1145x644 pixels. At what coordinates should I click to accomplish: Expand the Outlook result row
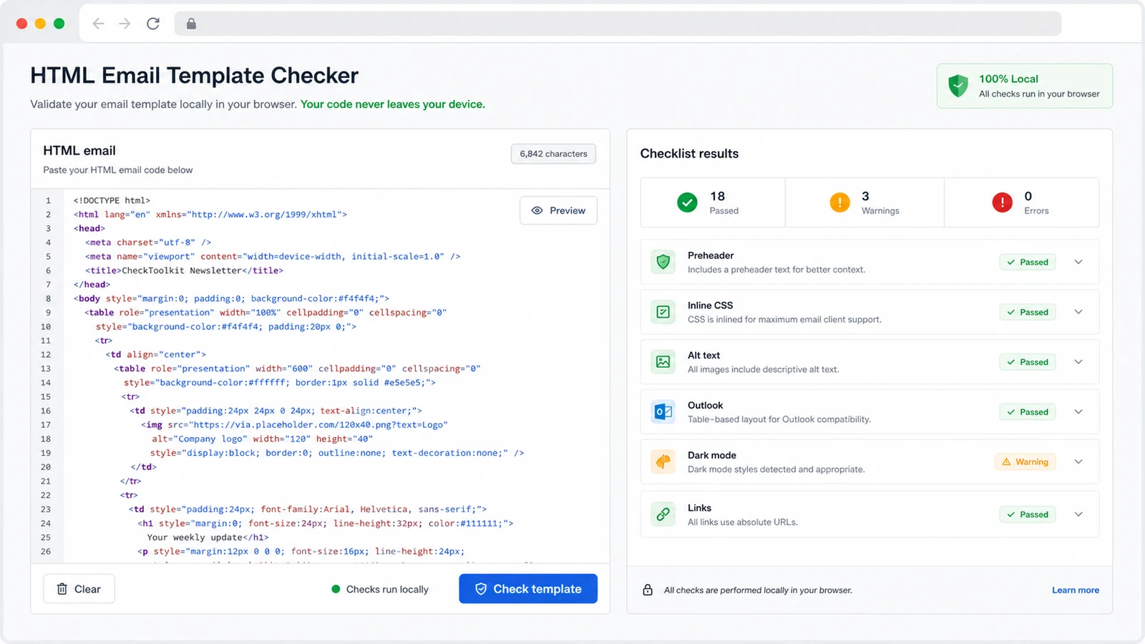click(1078, 412)
